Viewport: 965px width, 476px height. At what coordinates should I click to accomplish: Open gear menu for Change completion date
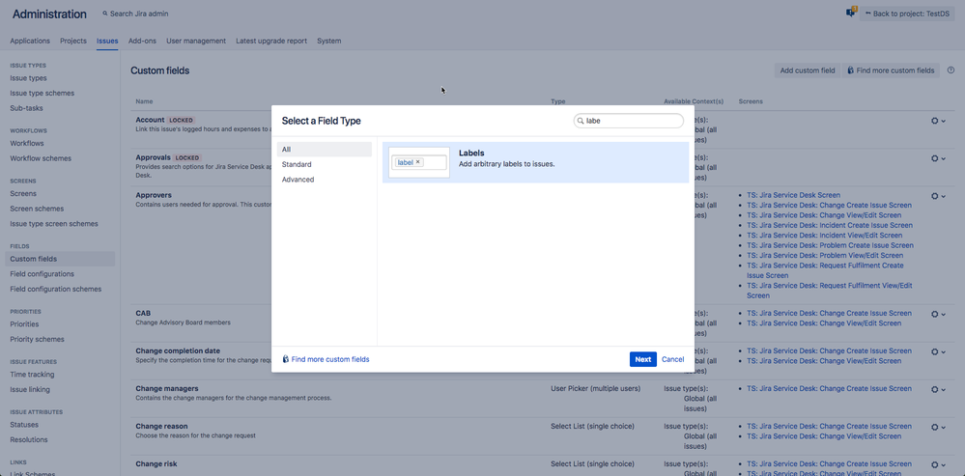938,351
